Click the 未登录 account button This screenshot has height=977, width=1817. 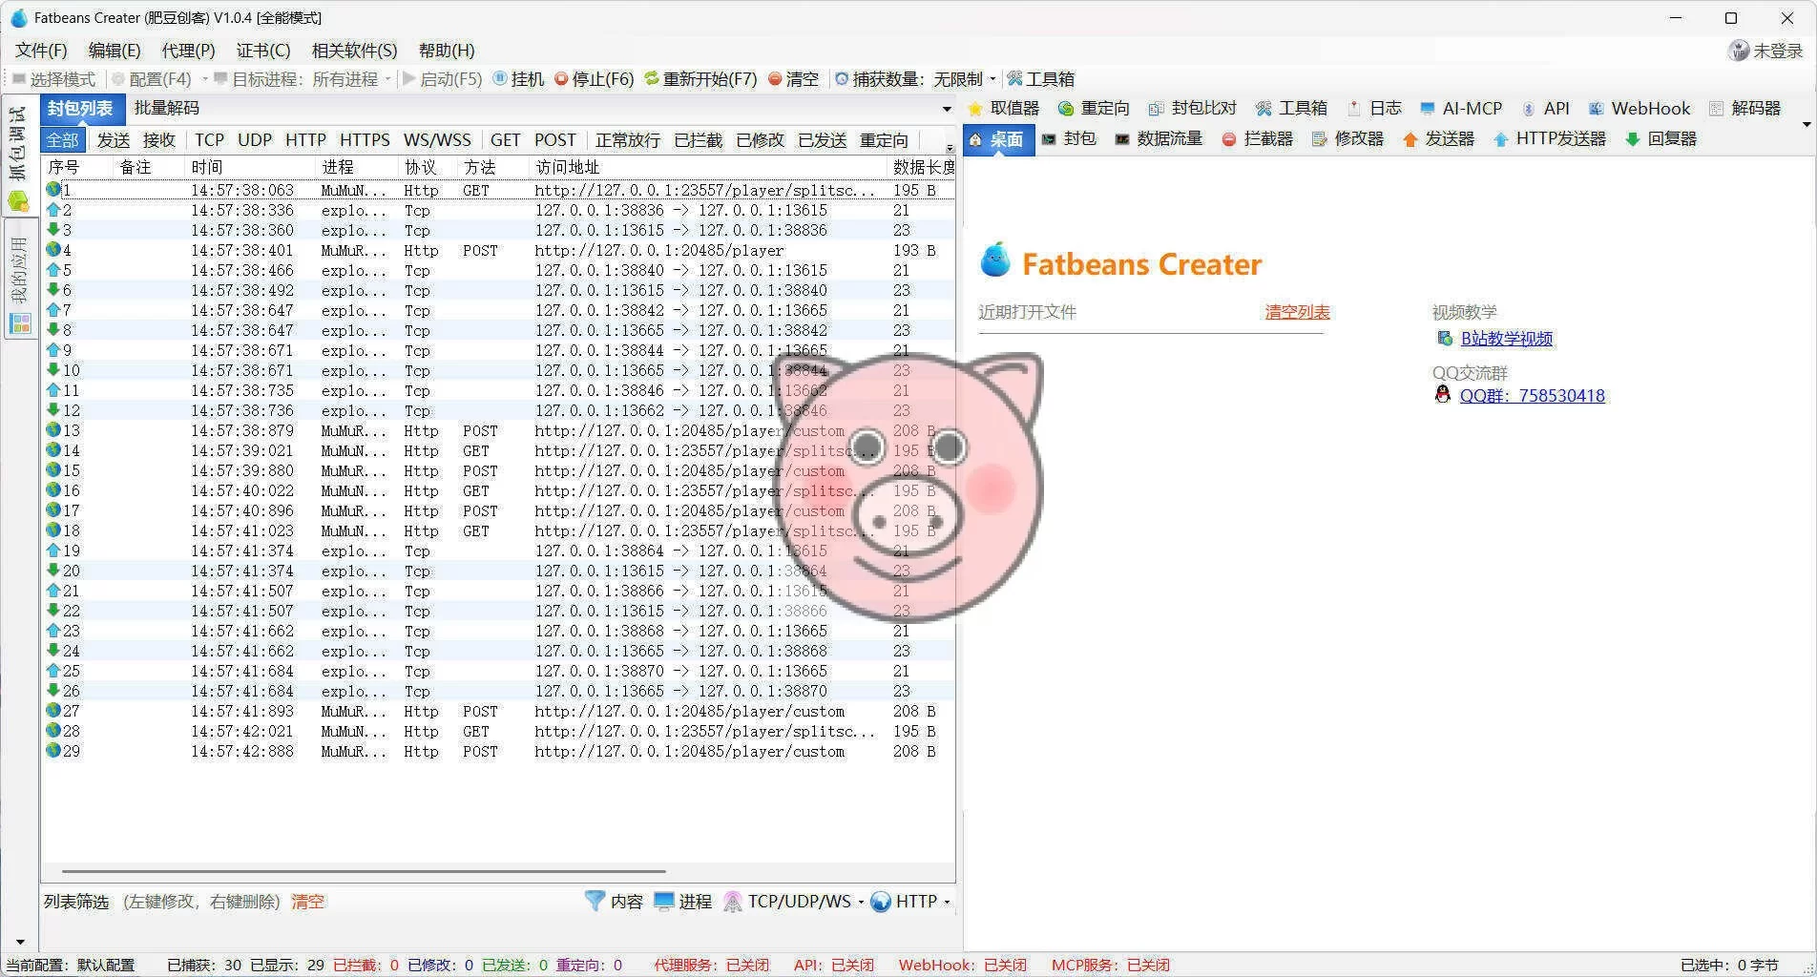(1766, 51)
